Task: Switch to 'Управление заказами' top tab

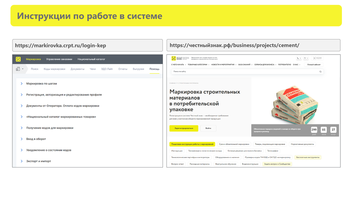Action: [59, 59]
